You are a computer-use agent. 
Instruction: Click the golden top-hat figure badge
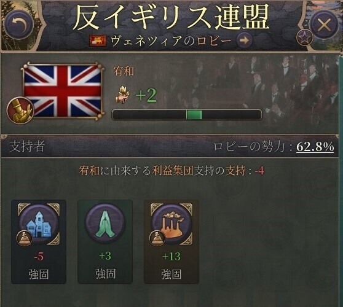tap(20, 111)
